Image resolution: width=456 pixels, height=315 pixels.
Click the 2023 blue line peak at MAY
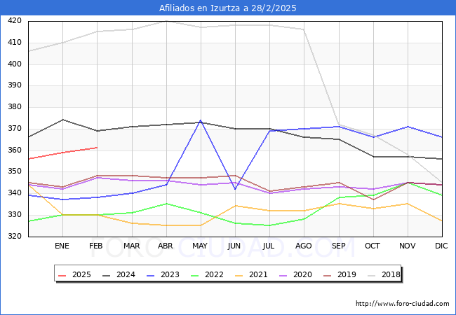tap(201, 120)
